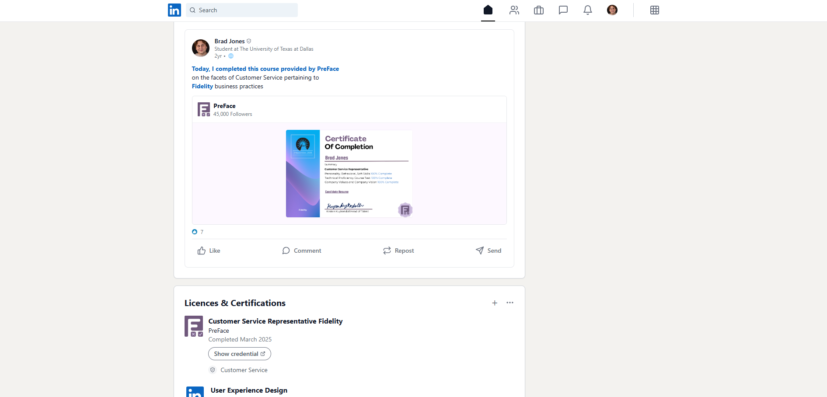Open Licences & Certifications more options menu
Screen dimensions: 827x397
click(510, 303)
